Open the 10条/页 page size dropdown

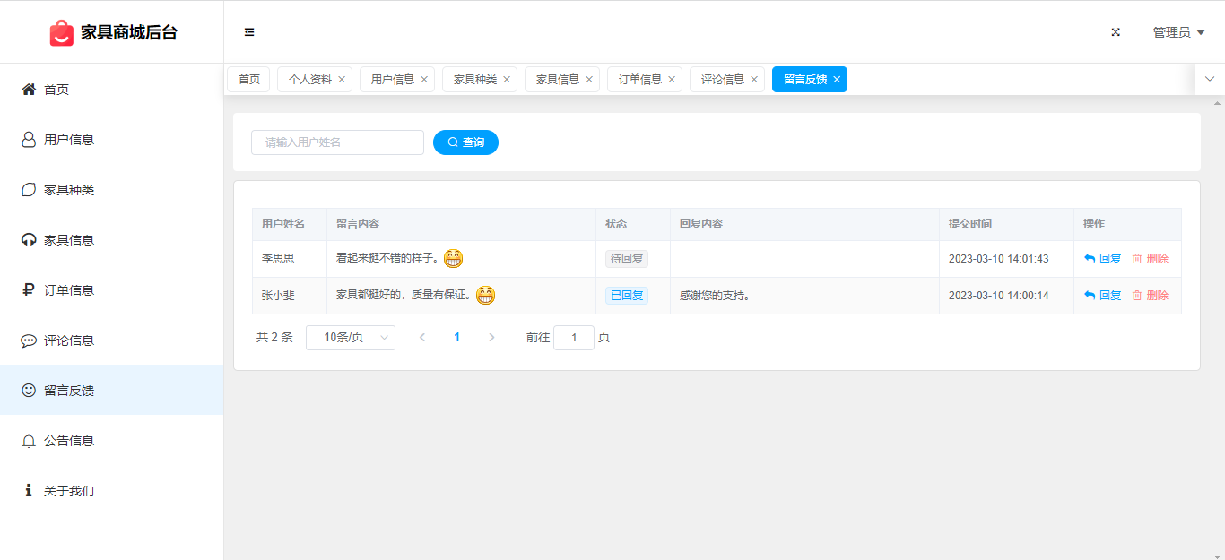coord(350,338)
